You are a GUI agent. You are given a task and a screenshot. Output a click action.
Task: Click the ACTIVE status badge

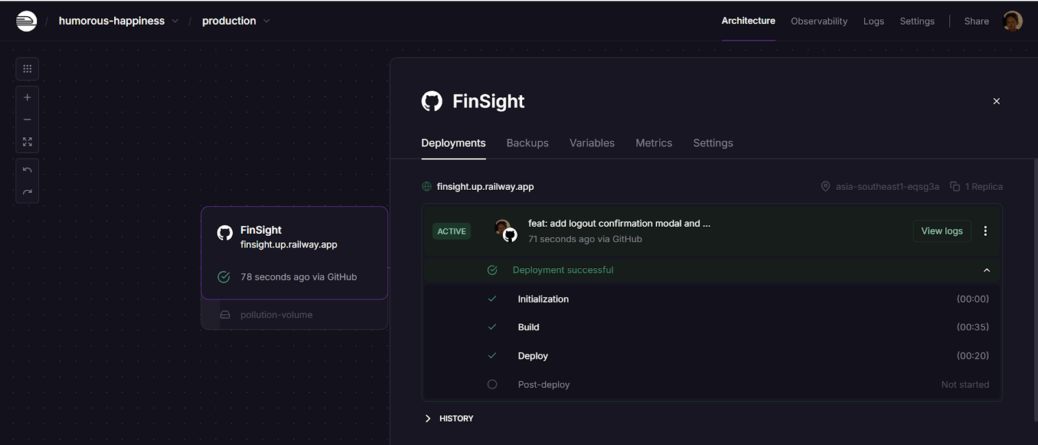click(x=452, y=231)
